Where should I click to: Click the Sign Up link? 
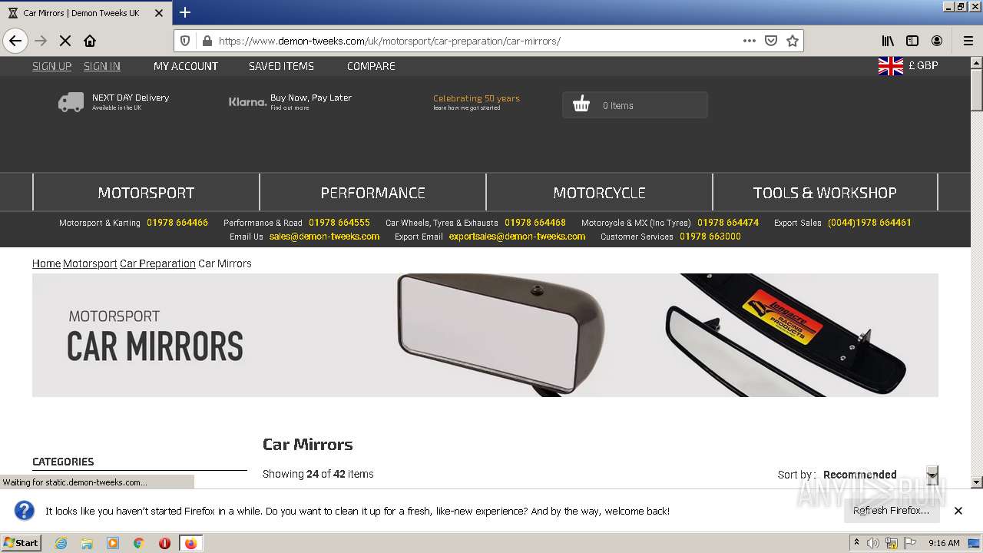coord(51,66)
